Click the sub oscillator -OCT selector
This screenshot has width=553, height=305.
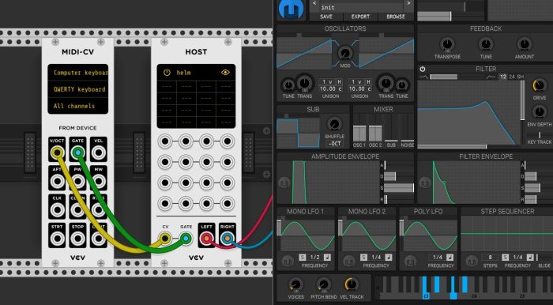[x=333, y=144]
